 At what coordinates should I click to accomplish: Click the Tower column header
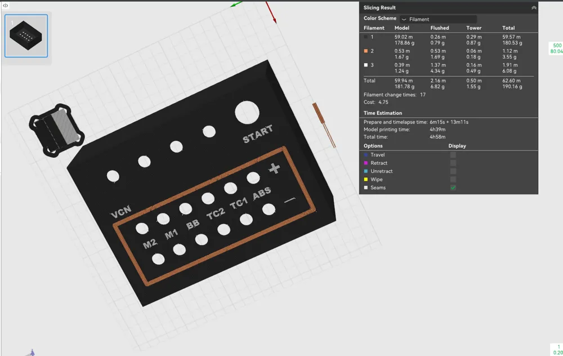(474, 28)
